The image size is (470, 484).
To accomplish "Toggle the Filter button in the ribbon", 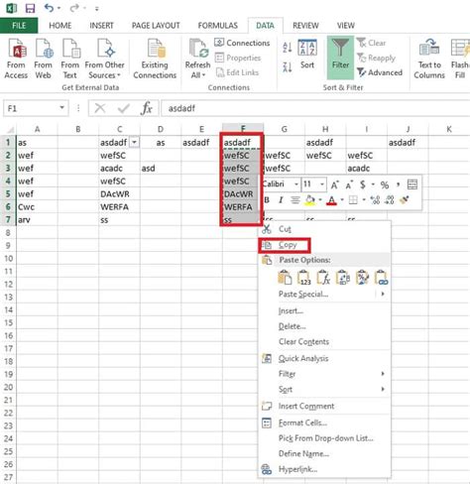I will 340,58.
